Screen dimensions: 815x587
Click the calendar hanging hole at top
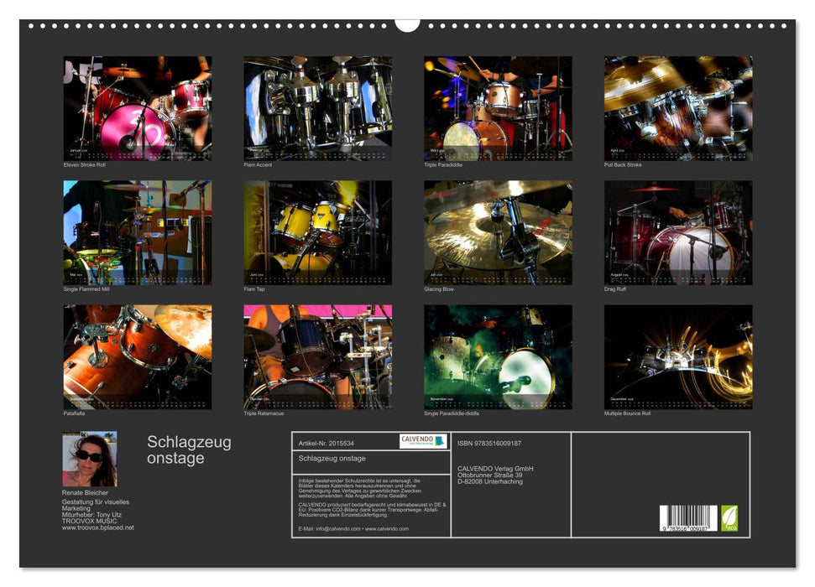(x=407, y=23)
